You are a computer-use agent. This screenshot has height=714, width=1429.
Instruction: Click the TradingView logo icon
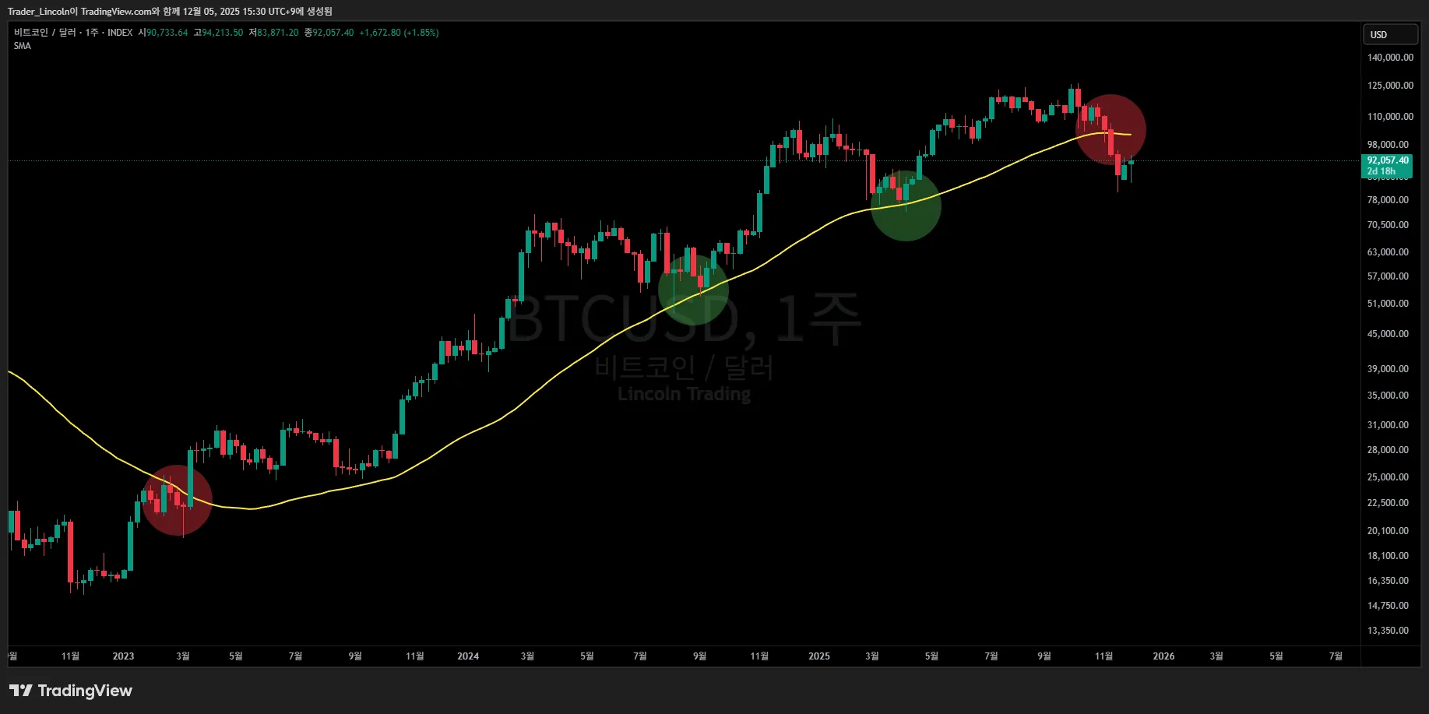20,691
